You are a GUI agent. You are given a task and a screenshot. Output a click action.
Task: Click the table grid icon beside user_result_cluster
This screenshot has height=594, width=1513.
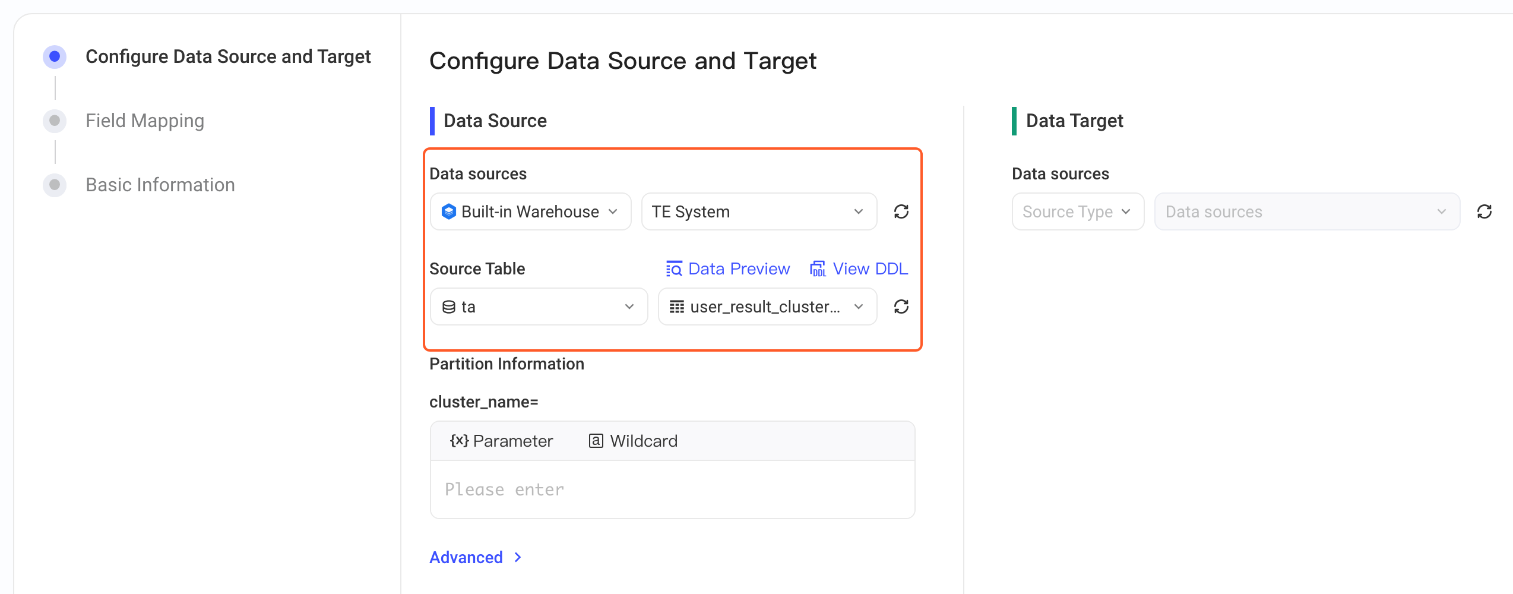pyautogui.click(x=677, y=307)
